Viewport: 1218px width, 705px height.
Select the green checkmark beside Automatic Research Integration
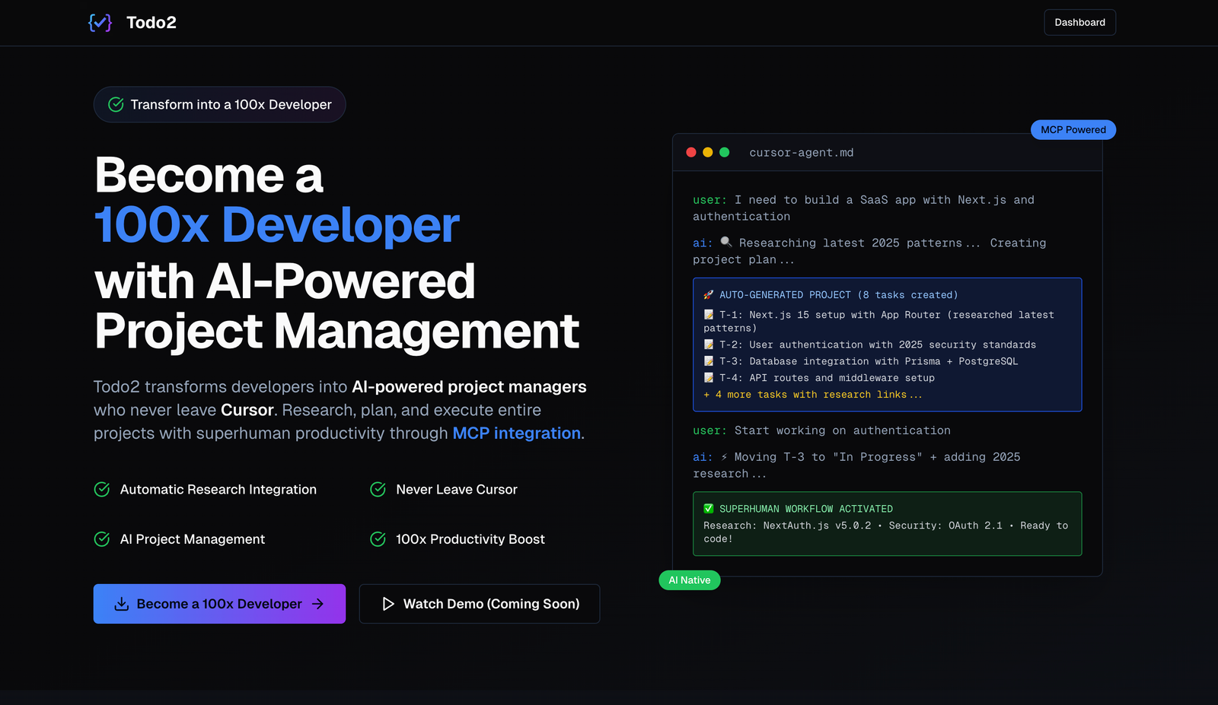102,489
